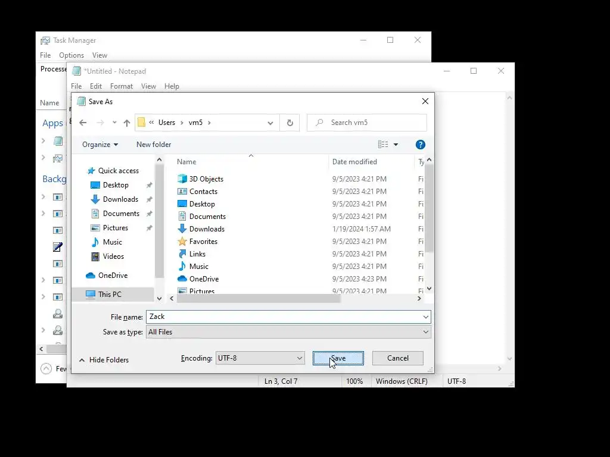
Task: Expand the File name dropdown arrow
Action: pos(425,317)
